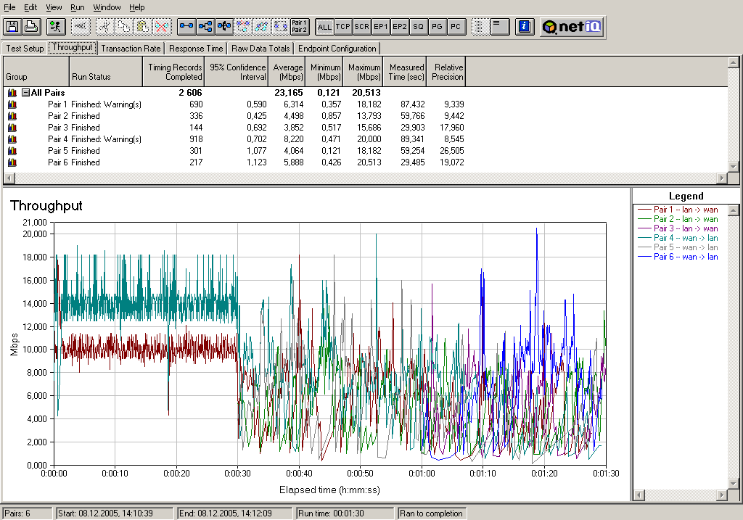Select Pair 6 wan to lan legend entry
This screenshot has width=743, height=520.
pyautogui.click(x=685, y=257)
